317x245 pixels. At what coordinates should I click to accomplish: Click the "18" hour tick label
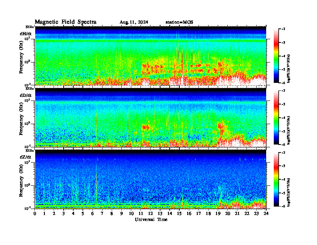[x=208, y=214]
